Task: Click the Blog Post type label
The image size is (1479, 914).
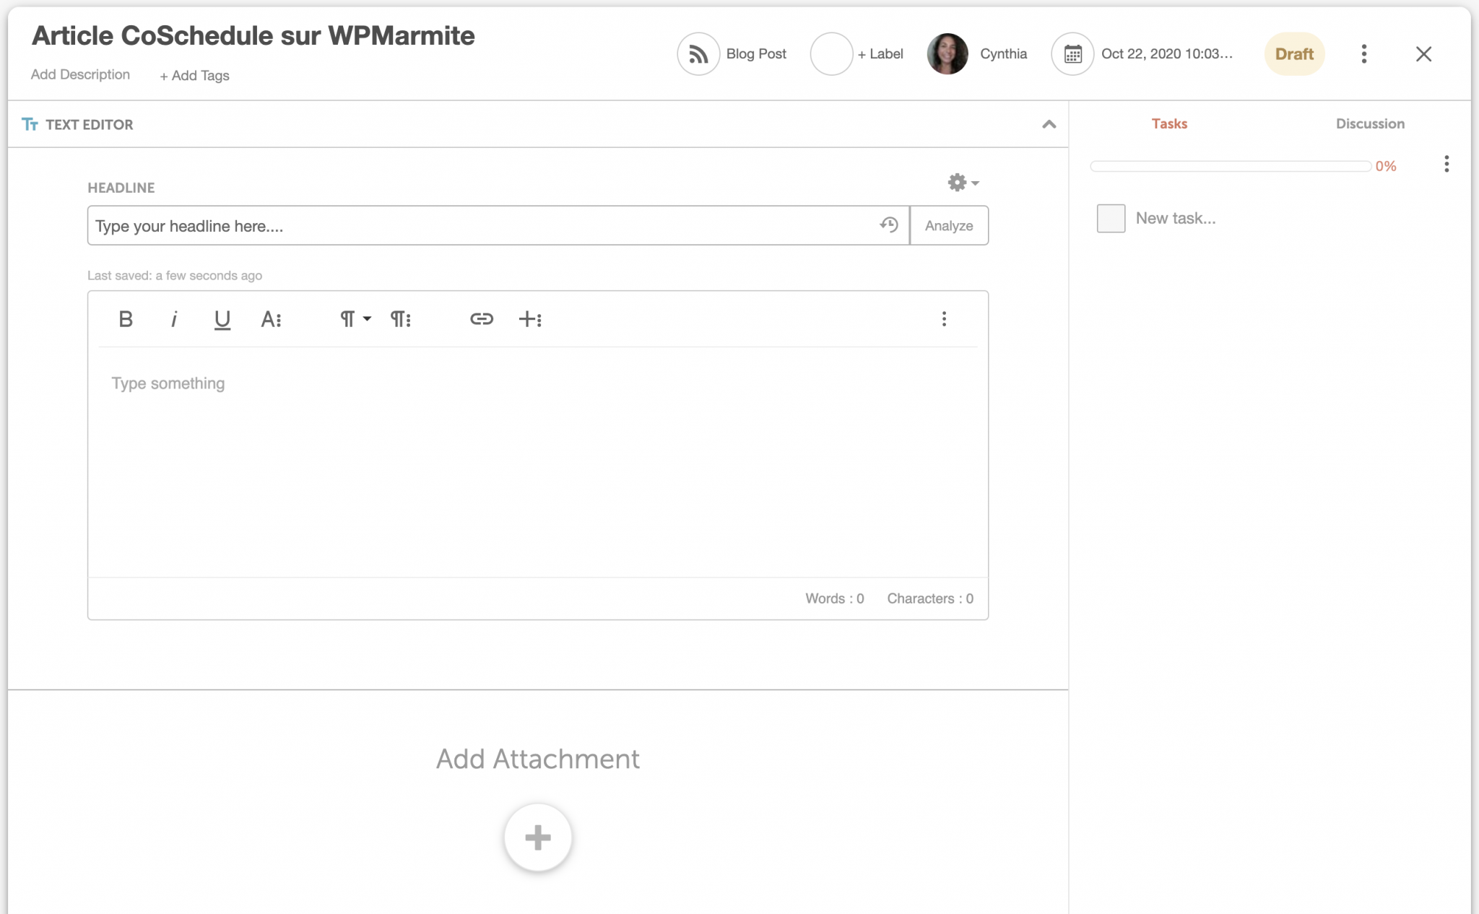Action: click(756, 54)
